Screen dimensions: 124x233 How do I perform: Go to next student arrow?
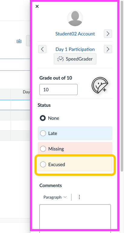click(x=108, y=34)
